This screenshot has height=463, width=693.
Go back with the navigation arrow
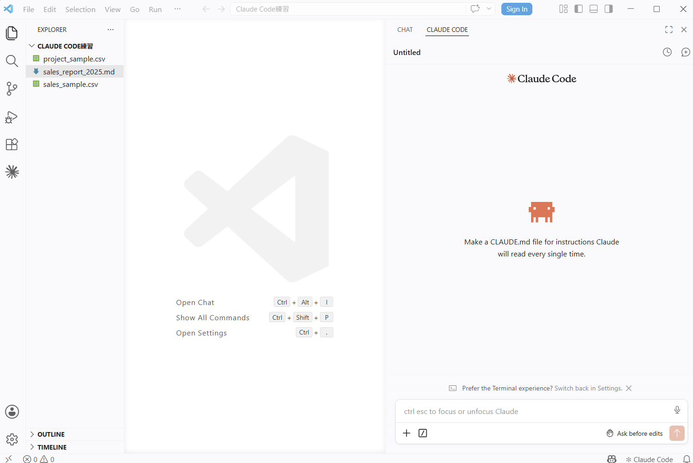point(206,9)
